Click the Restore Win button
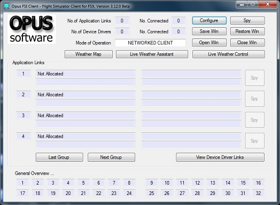Viewport: 280px width, 205px height. (x=247, y=31)
